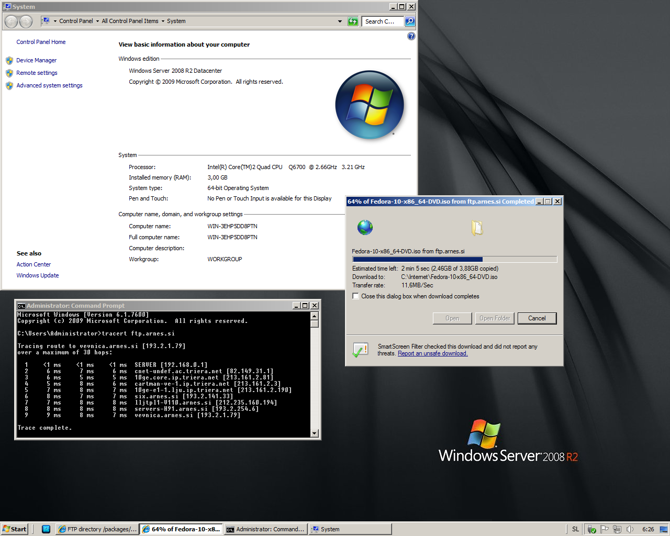
Task: Refresh the System control panel page
Action: point(353,21)
